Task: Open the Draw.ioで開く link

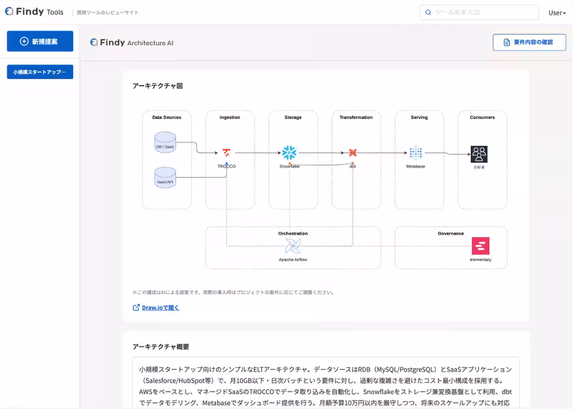Action: point(160,308)
